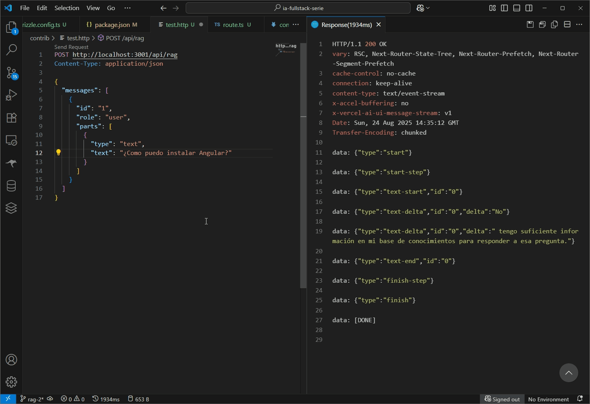Click the scroll-to-top arrow button
Image resolution: width=590 pixels, height=404 pixels.
(x=568, y=373)
